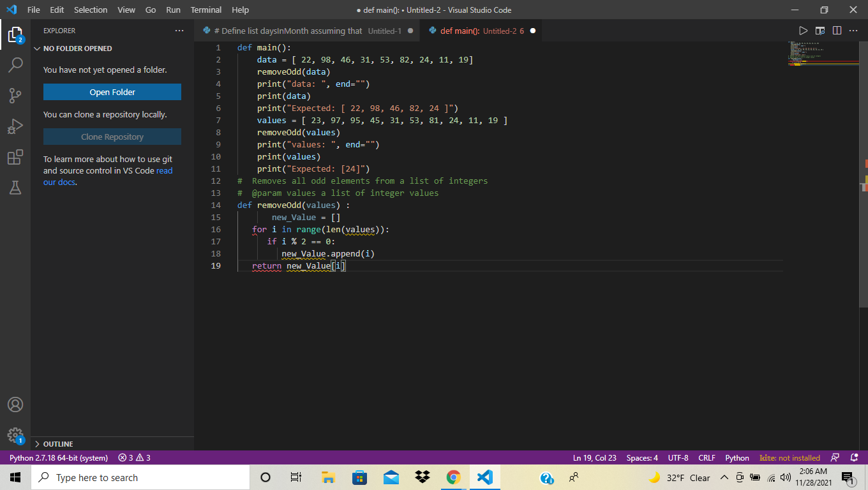
Task: Open the Source Control view
Action: (15, 95)
